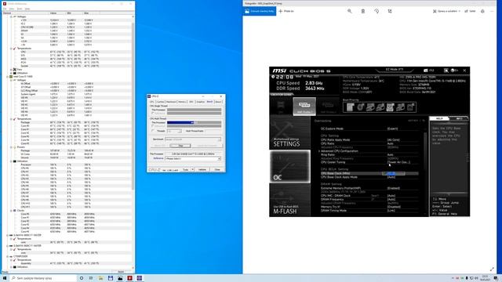Open the Windows Start menu

(5, 278)
